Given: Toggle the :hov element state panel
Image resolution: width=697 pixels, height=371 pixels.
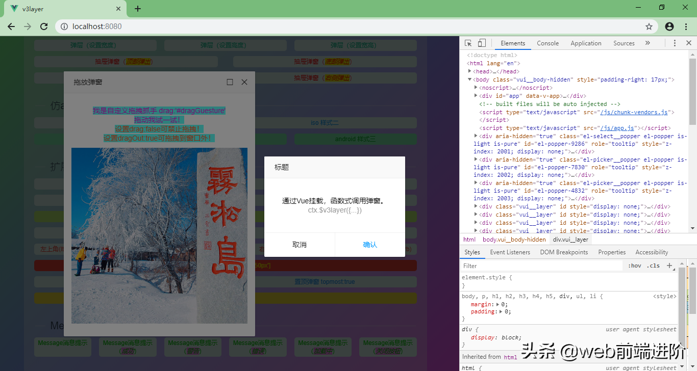Looking at the screenshot, I should [635, 266].
